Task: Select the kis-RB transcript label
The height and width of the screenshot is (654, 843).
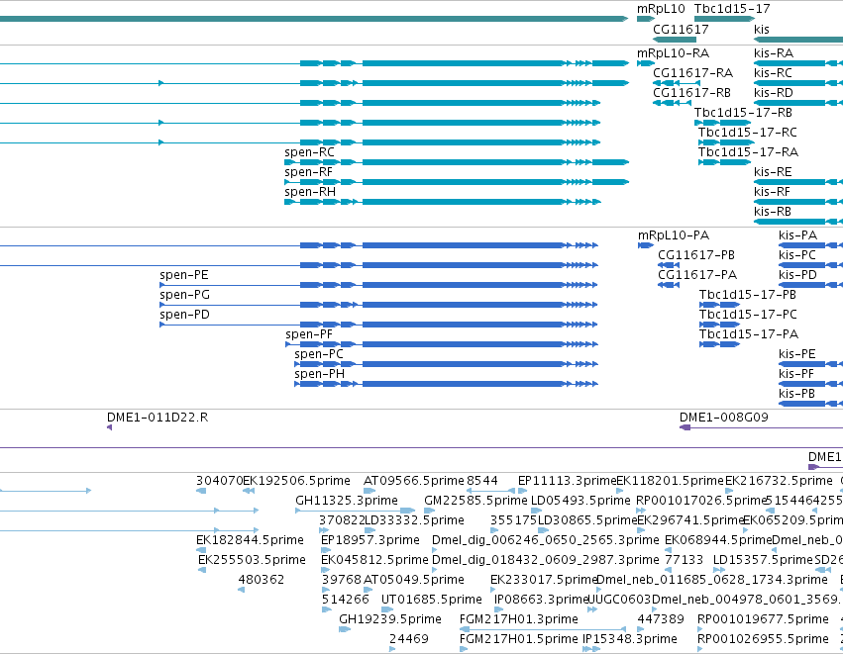Action: click(773, 212)
